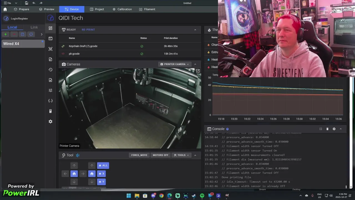Click the Login/Register link

point(19,19)
